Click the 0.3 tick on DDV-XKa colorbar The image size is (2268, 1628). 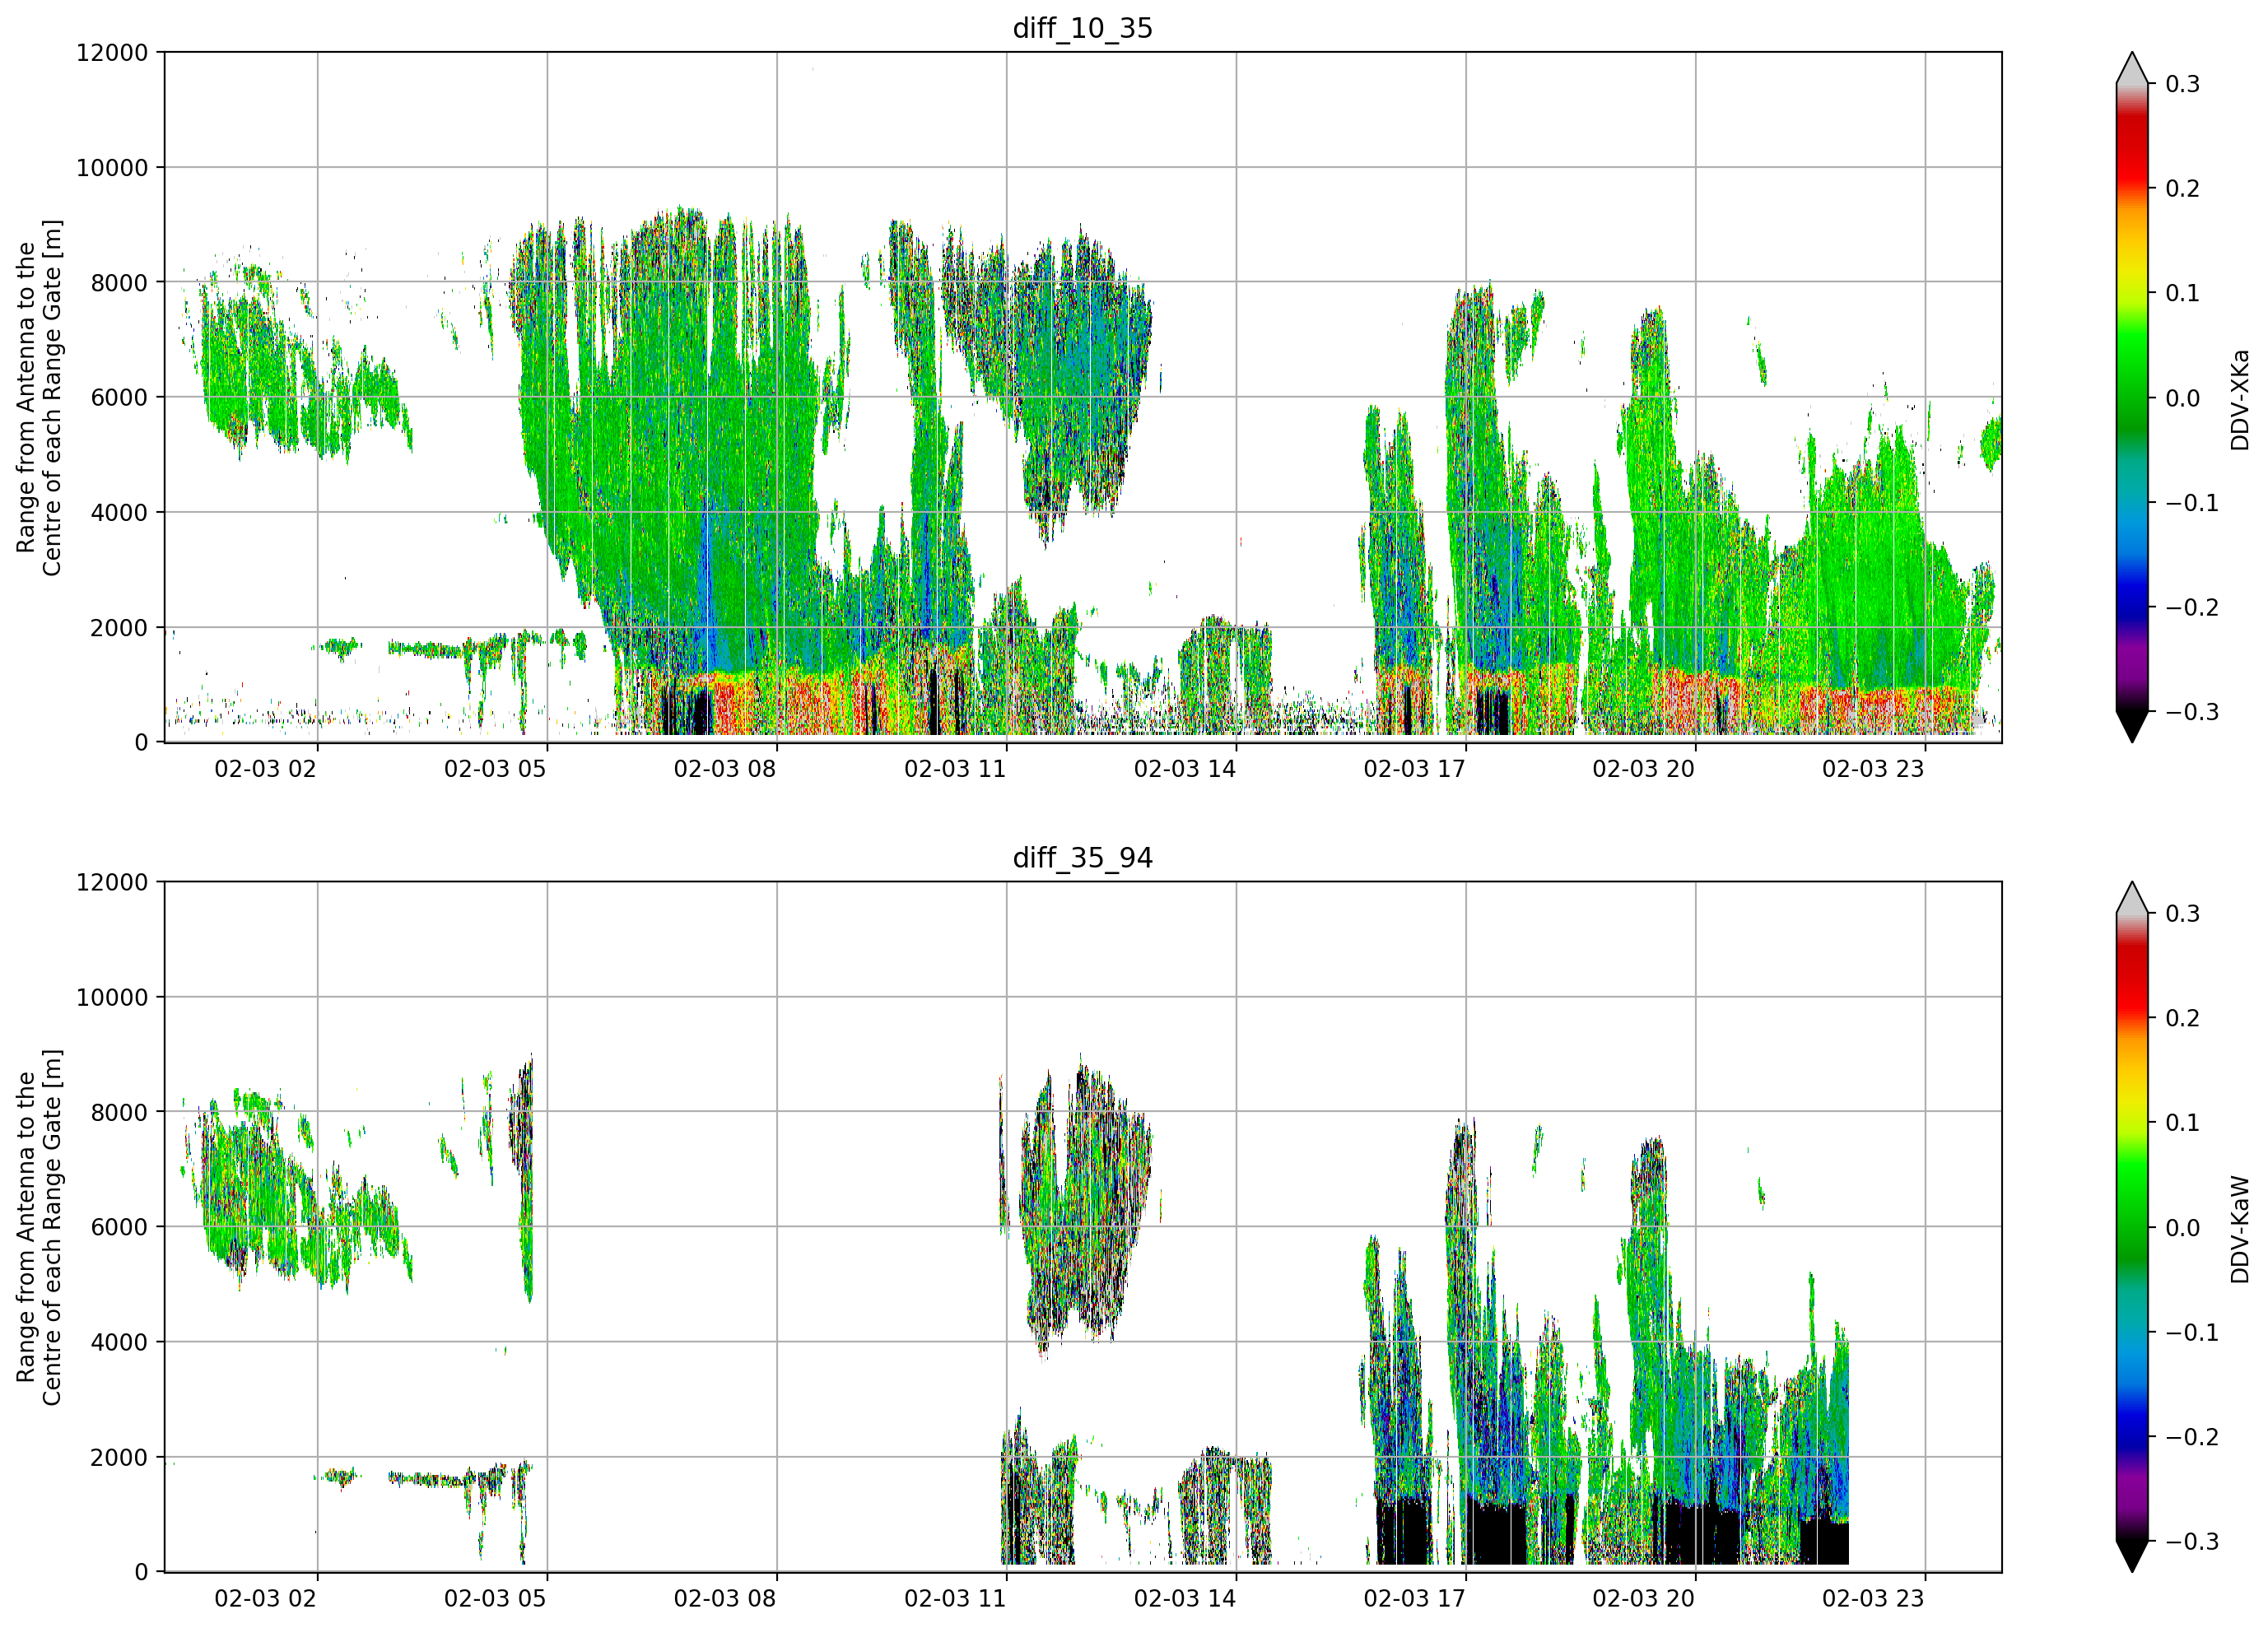click(2183, 84)
